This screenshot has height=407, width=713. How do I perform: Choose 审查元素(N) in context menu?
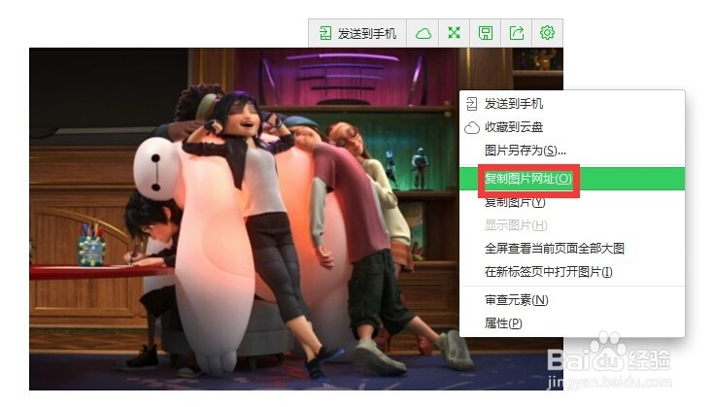click(x=572, y=300)
